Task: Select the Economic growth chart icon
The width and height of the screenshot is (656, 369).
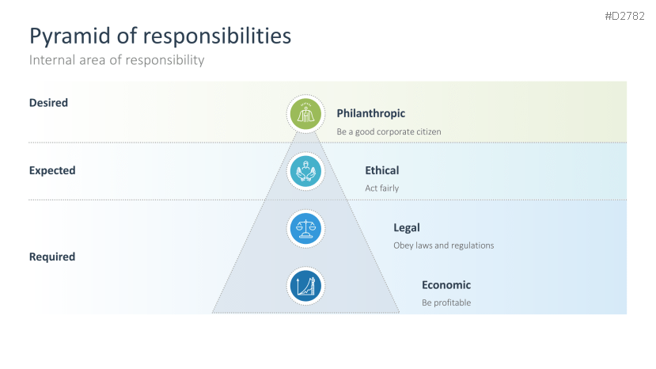Action: click(x=305, y=286)
